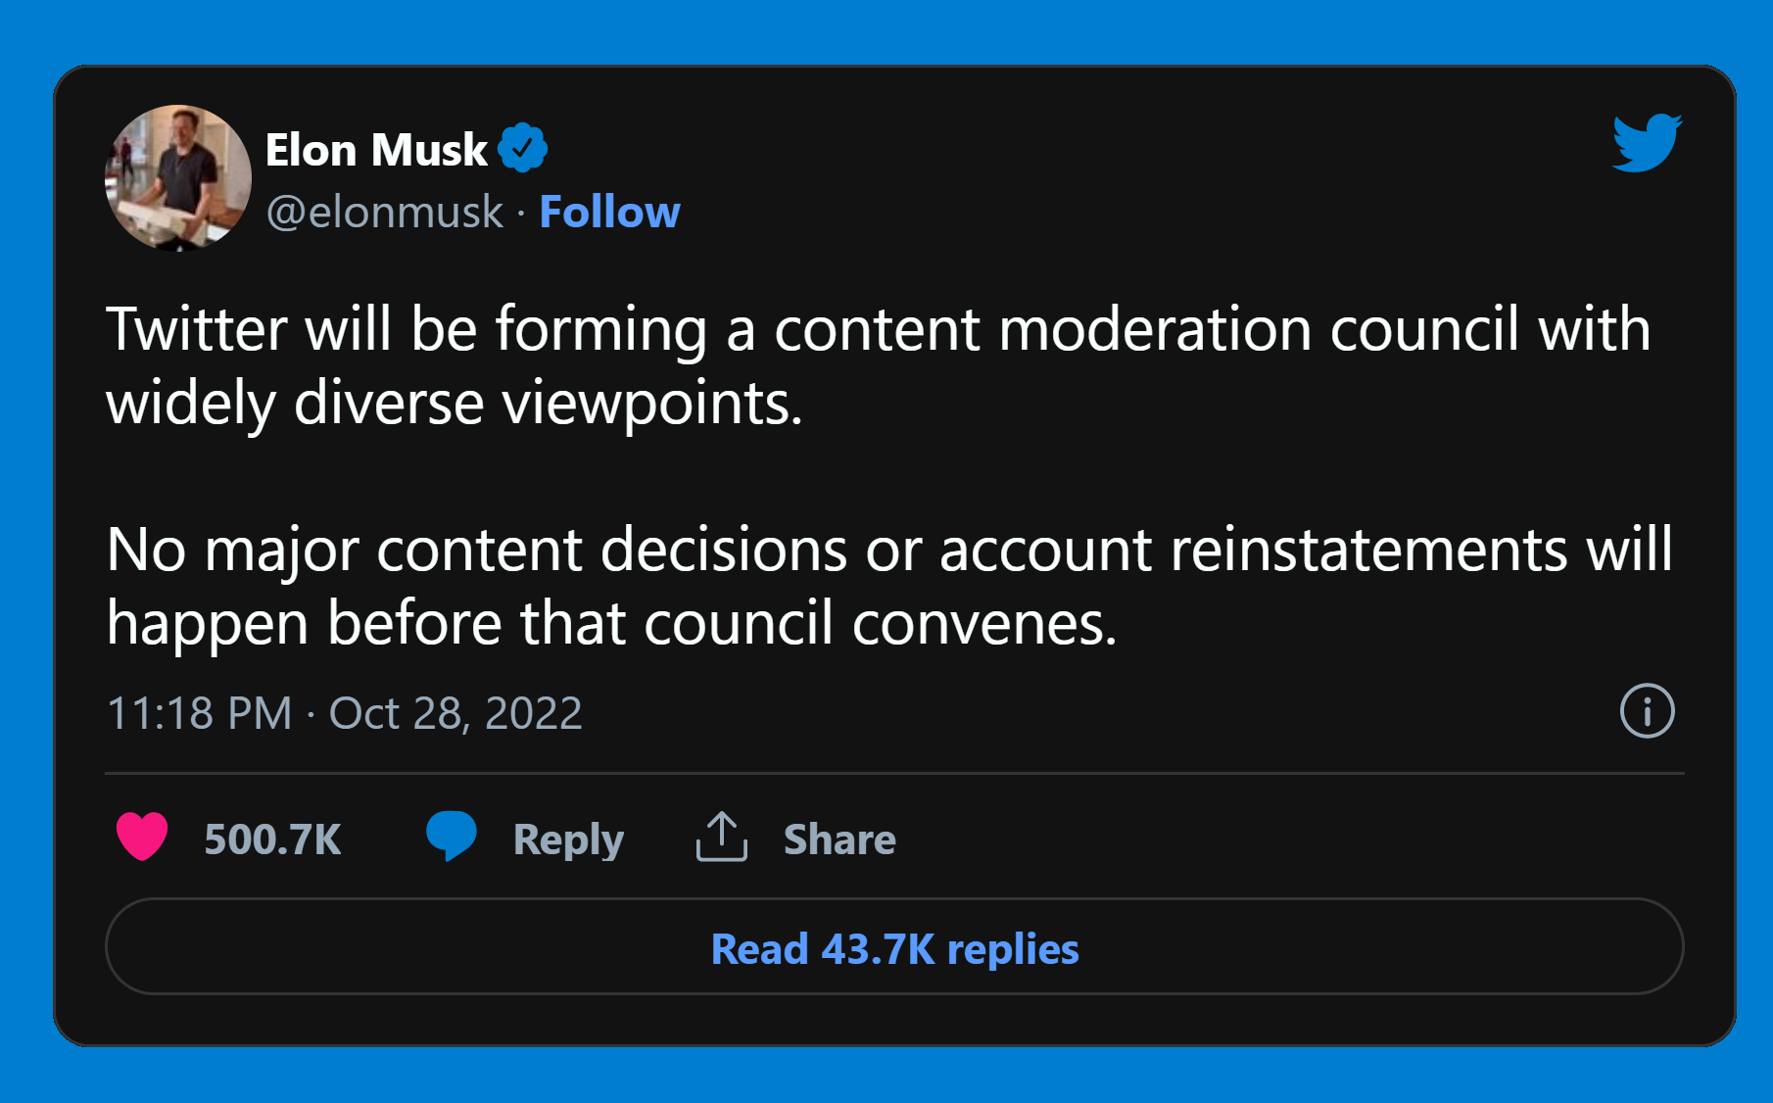Click the Share text label

pos(839,839)
